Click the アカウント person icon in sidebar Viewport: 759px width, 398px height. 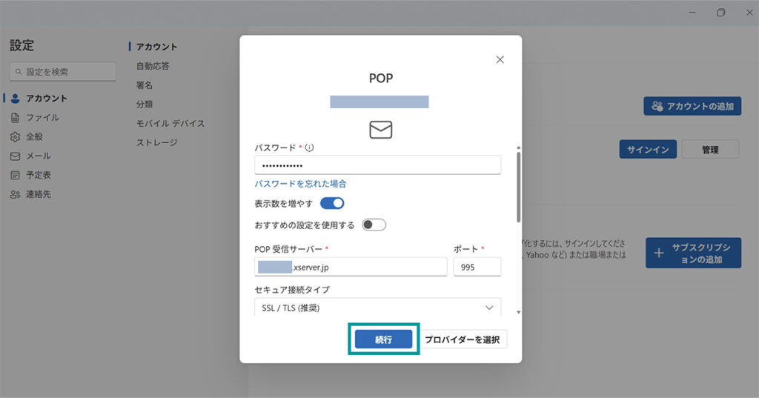15,99
